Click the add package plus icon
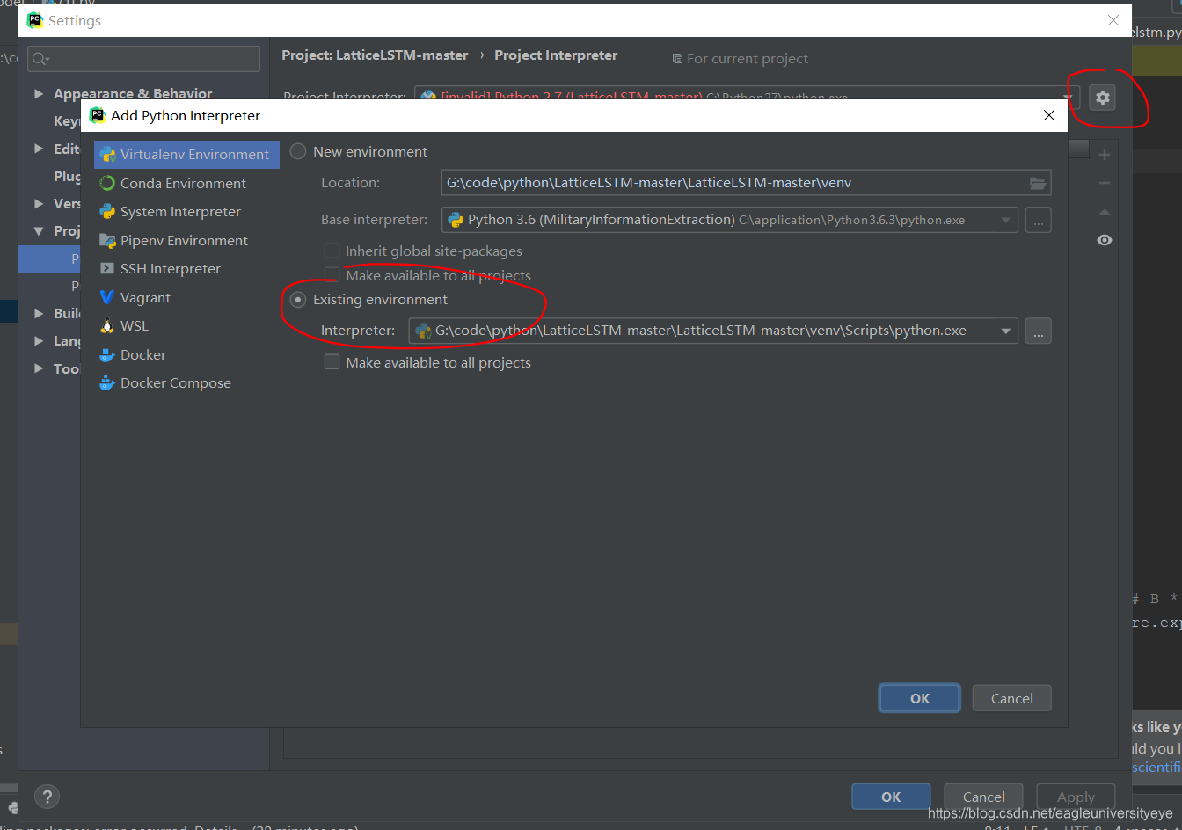The width and height of the screenshot is (1182, 830). point(1105,155)
